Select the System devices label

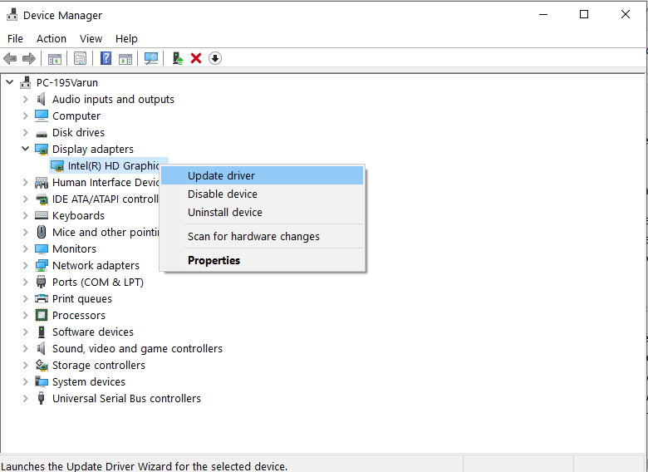coord(89,382)
